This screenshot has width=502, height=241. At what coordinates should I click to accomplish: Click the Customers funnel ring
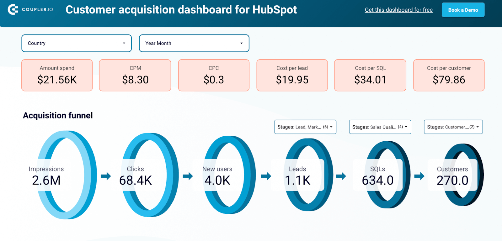tap(463, 175)
